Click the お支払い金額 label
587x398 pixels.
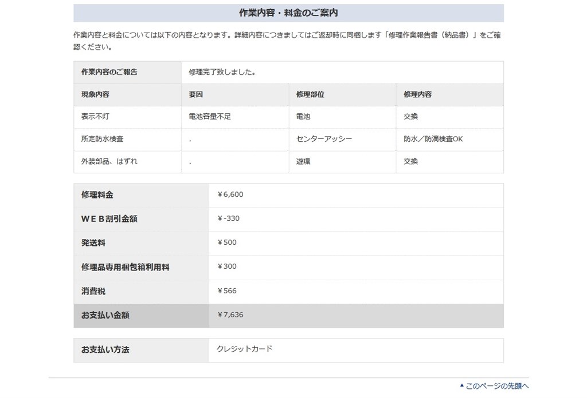(105, 315)
